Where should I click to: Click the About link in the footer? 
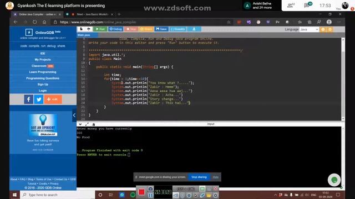(13, 179)
